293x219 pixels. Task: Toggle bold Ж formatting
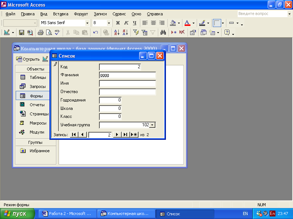click(118, 23)
